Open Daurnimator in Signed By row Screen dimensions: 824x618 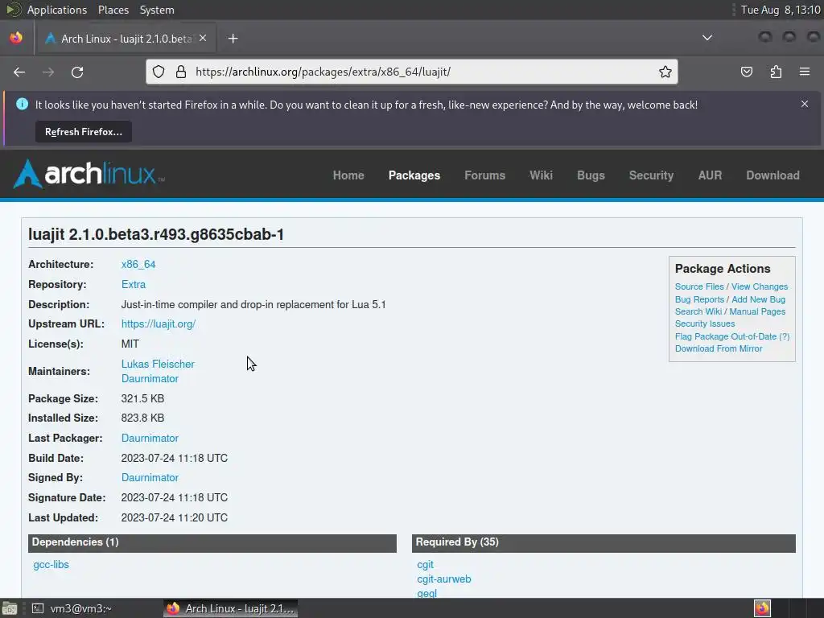point(150,478)
